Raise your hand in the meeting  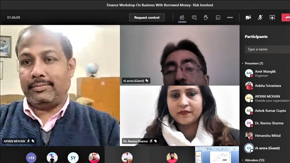click(206, 17)
